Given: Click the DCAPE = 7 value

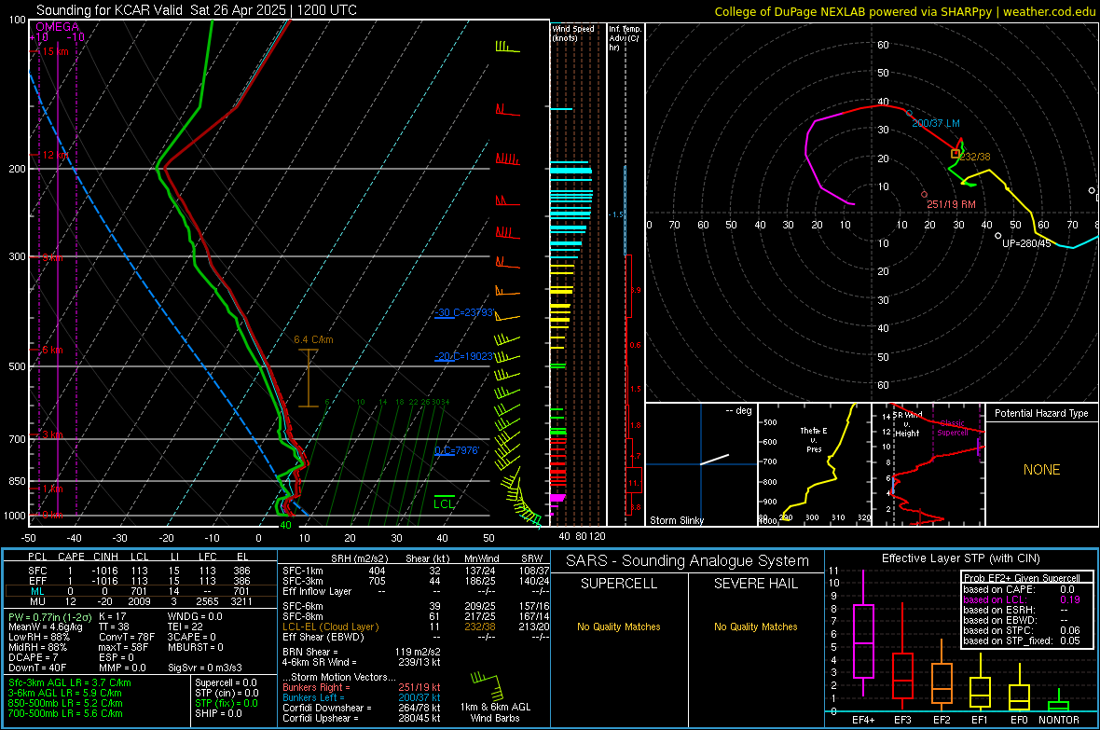Looking at the screenshot, I should click(x=33, y=657).
